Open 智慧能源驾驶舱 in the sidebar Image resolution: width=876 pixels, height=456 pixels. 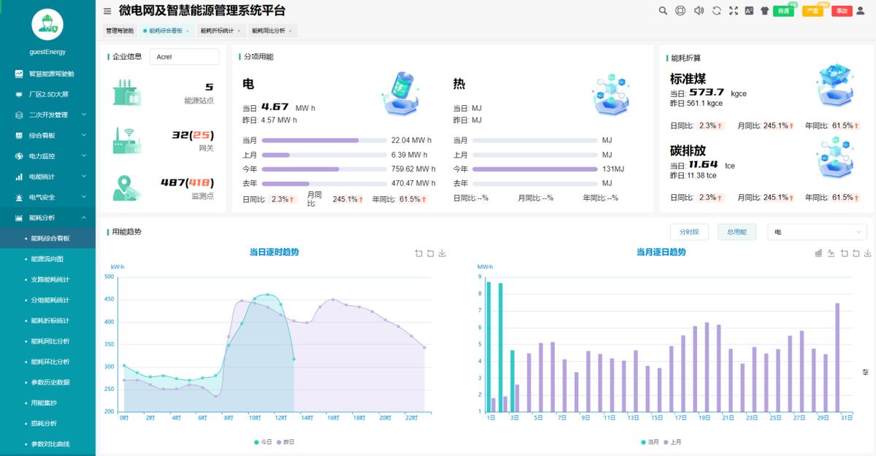(47, 74)
